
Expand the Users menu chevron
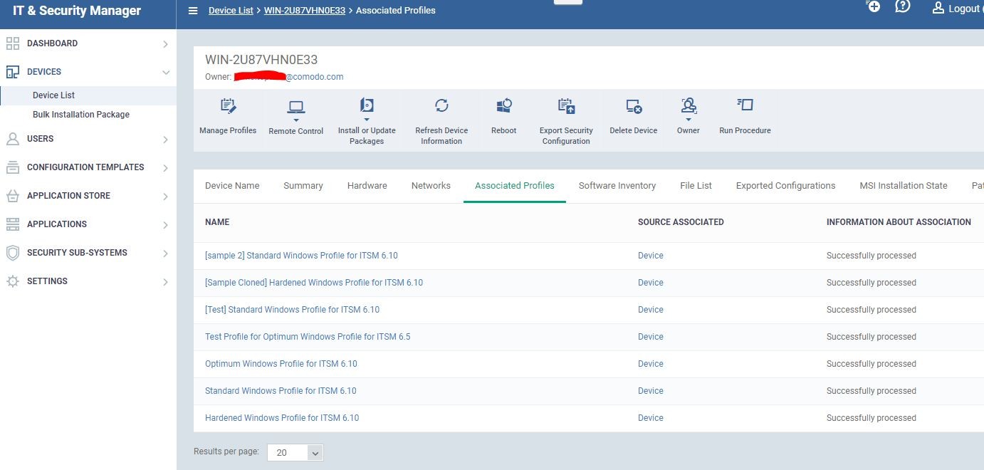tap(165, 140)
